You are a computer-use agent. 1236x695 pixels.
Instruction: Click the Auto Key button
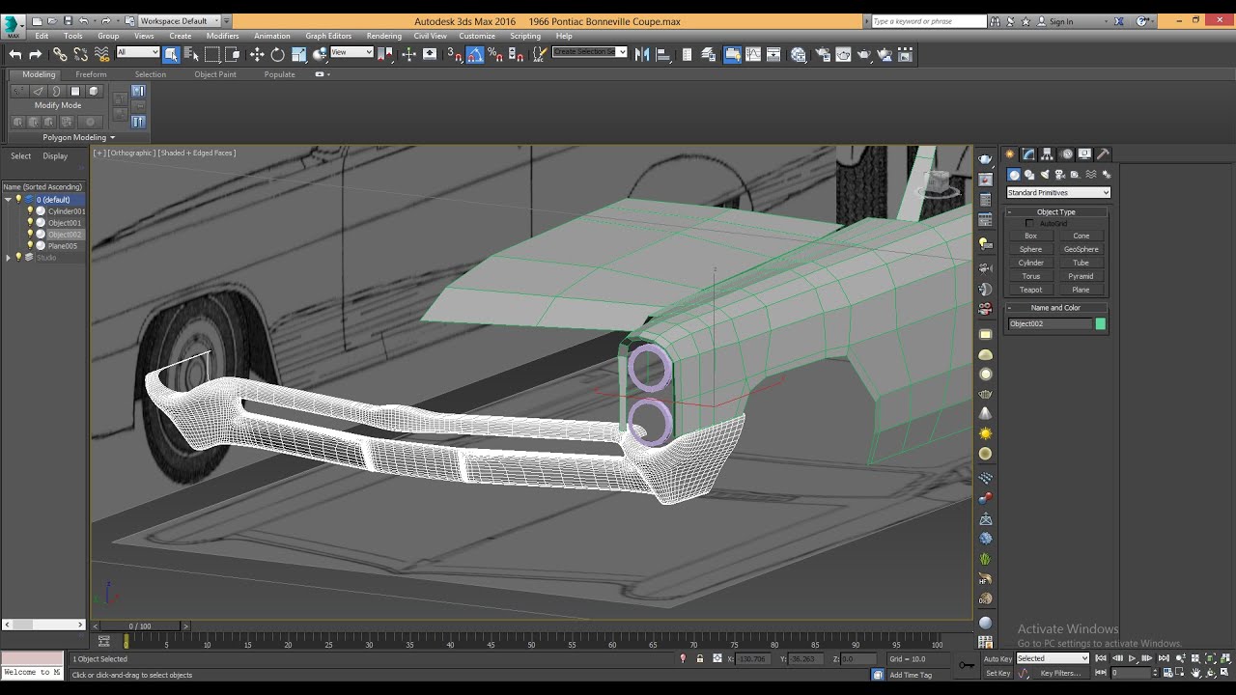point(997,658)
